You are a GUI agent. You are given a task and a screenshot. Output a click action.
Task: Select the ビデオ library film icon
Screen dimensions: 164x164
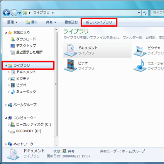70,66
